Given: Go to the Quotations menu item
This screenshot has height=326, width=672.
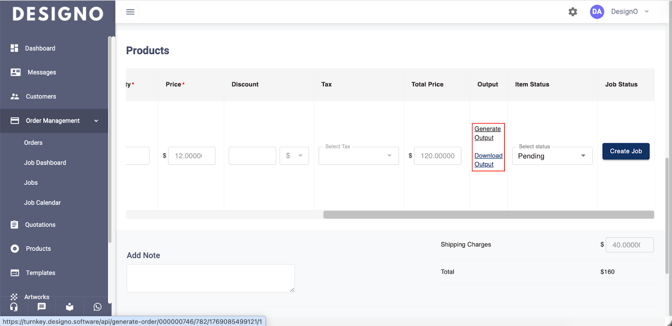Looking at the screenshot, I should pyautogui.click(x=40, y=225).
